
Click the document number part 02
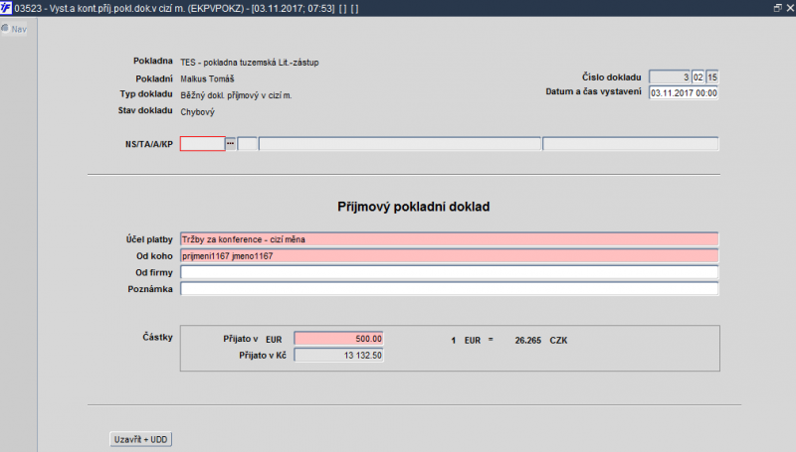coord(698,77)
